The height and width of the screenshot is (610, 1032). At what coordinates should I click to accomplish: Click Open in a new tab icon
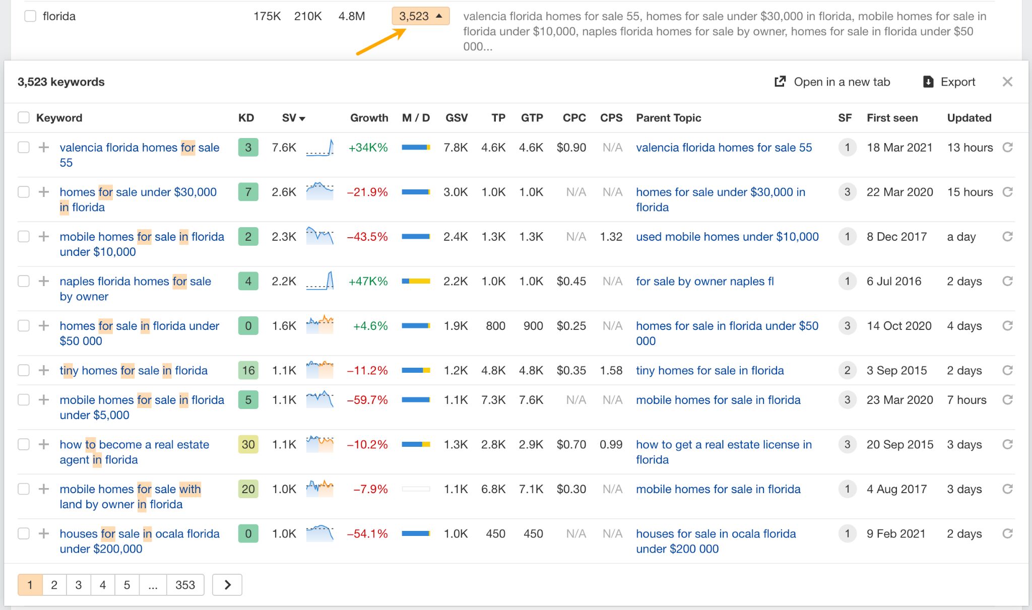pos(779,81)
